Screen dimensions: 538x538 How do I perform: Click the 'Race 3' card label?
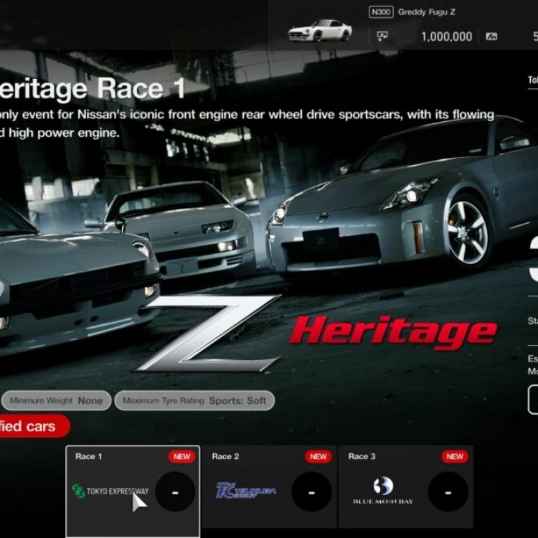362,456
